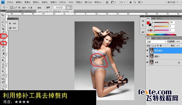Select the Brush tool
Screen dimensions: 182x105
[3, 40]
